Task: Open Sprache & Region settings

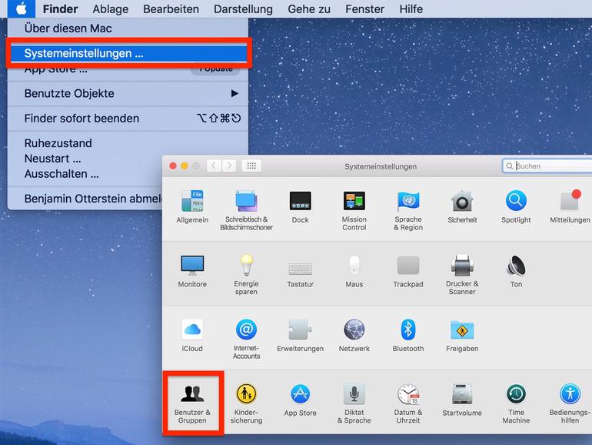Action: pyautogui.click(x=408, y=210)
